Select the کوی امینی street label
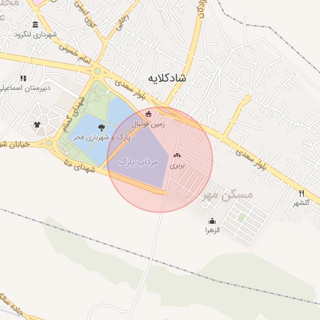This screenshot has width=320, height=320. (85, 14)
